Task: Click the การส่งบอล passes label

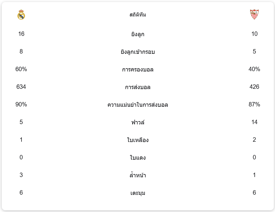Action: click(137, 87)
